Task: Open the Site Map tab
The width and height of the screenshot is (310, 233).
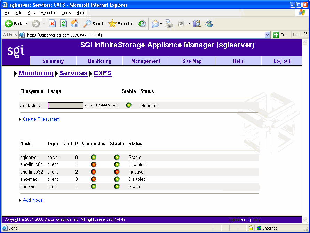Action: [x=192, y=61]
